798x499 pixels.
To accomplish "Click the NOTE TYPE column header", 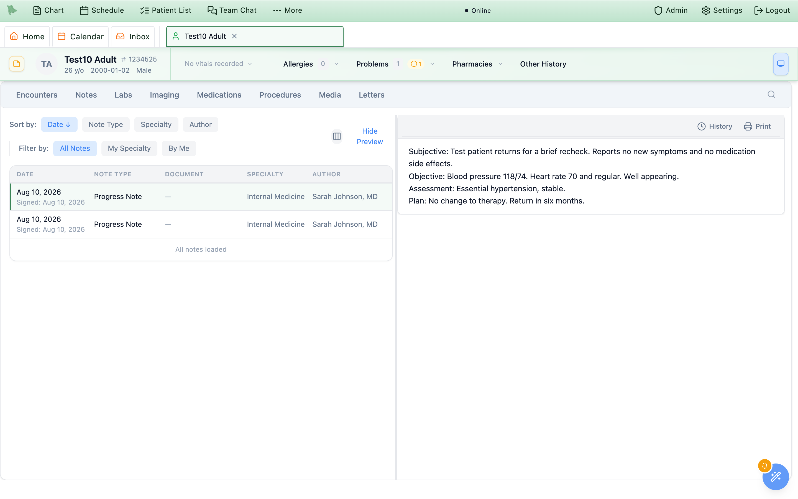I will pyautogui.click(x=113, y=174).
